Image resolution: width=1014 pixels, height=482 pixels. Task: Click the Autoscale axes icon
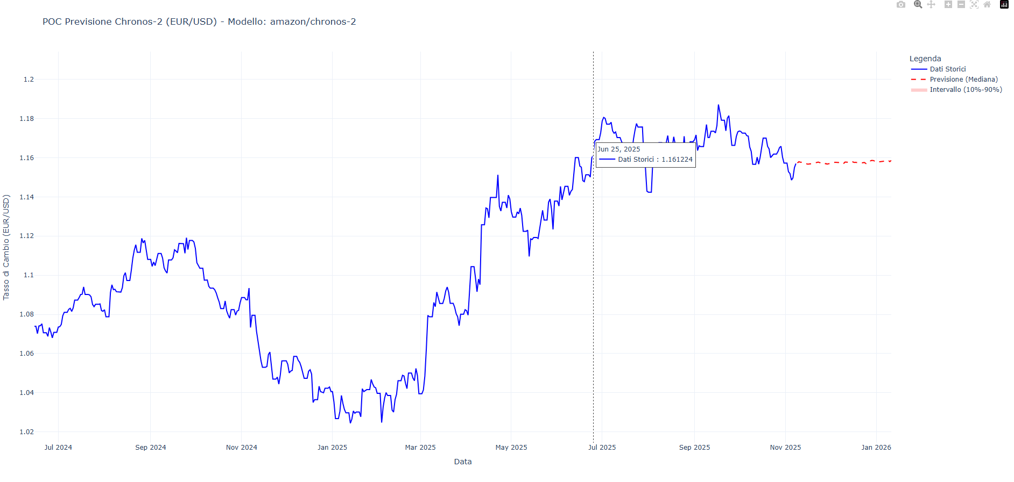click(x=974, y=5)
